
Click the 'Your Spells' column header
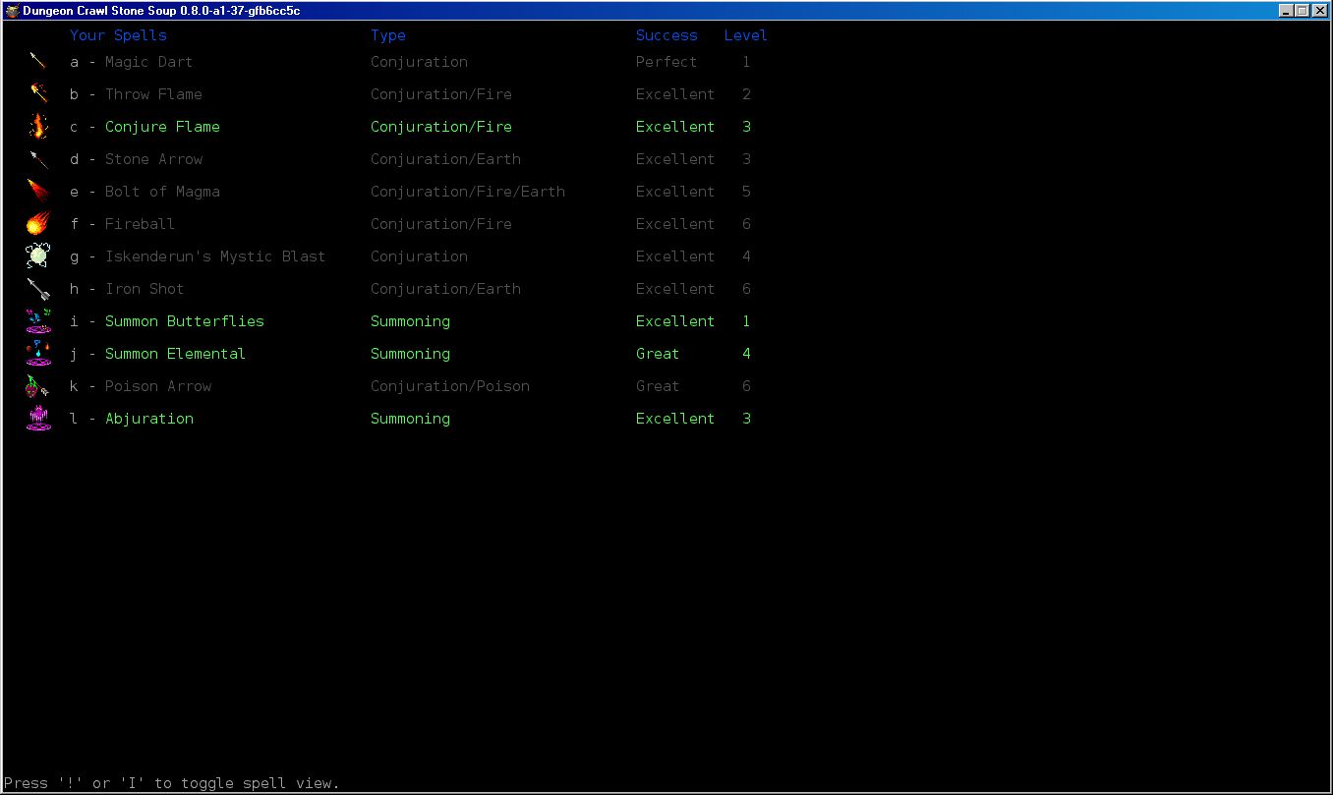pos(118,35)
